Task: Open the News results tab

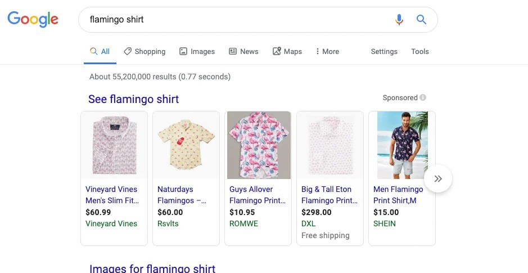Action: (x=243, y=51)
